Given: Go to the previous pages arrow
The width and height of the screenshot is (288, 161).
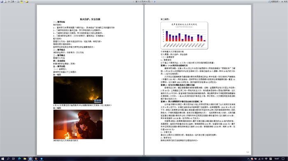Looking at the screenshot, I should pyautogui.click(x=134, y=2).
